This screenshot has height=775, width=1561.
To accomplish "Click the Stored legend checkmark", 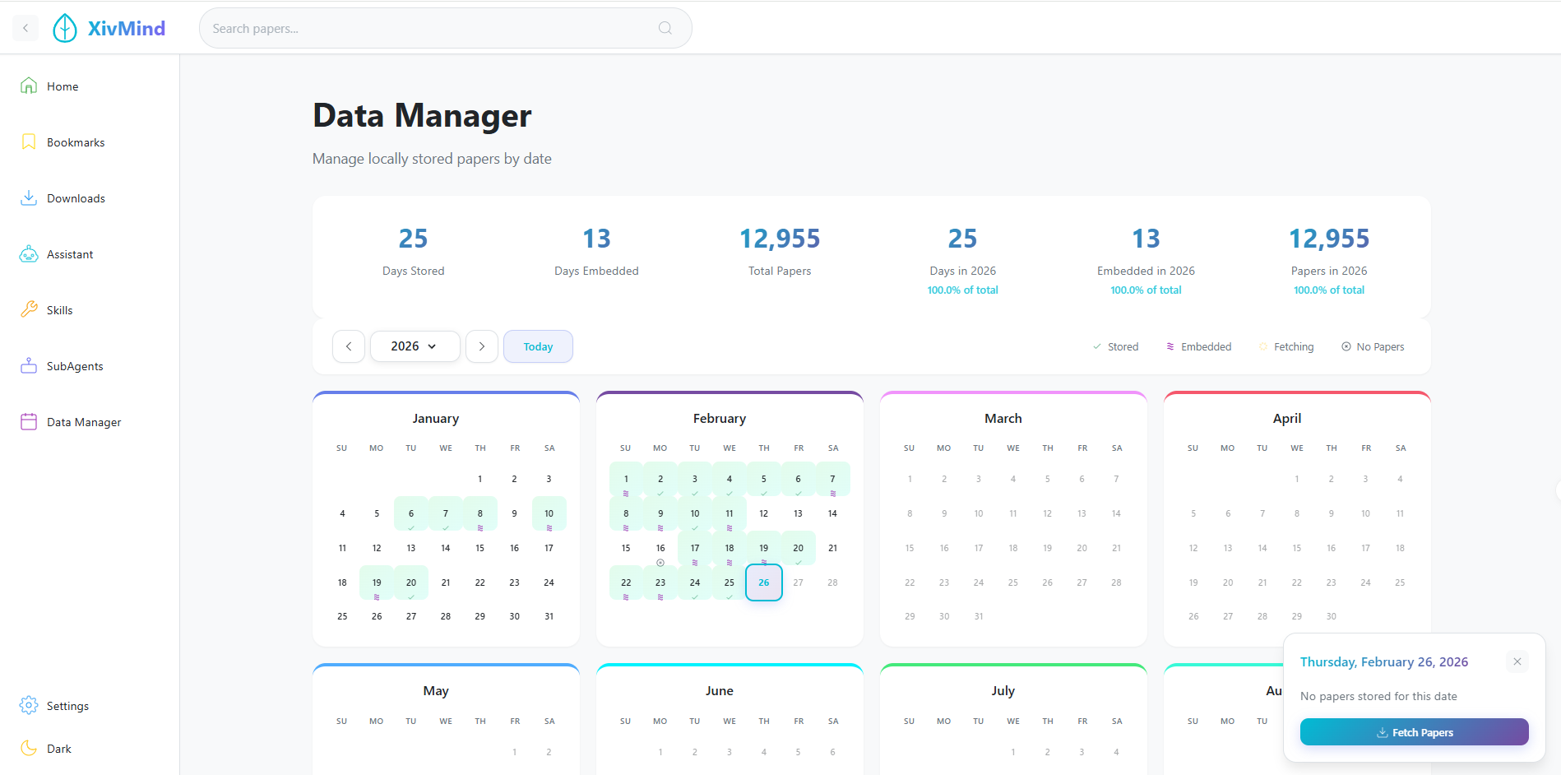I will point(1096,346).
